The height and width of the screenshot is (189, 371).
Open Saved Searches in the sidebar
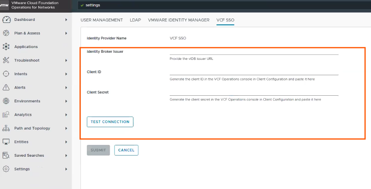pyautogui.click(x=29, y=156)
